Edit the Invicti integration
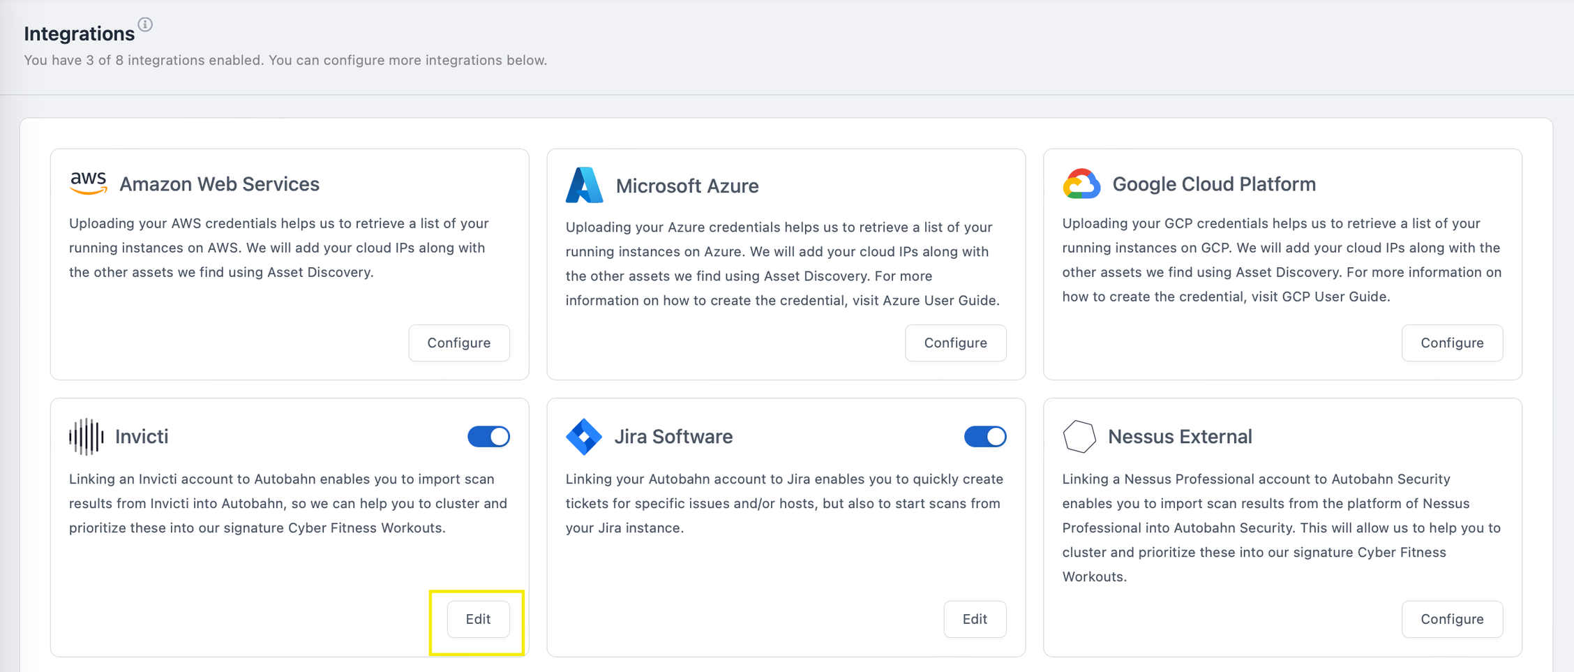Image resolution: width=1574 pixels, height=672 pixels. click(479, 619)
